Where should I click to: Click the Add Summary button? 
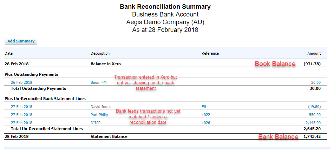[21, 41]
